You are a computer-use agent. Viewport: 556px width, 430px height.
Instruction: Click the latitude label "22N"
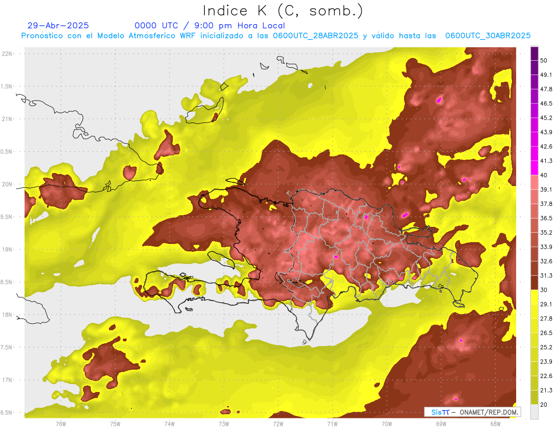click(x=7, y=54)
